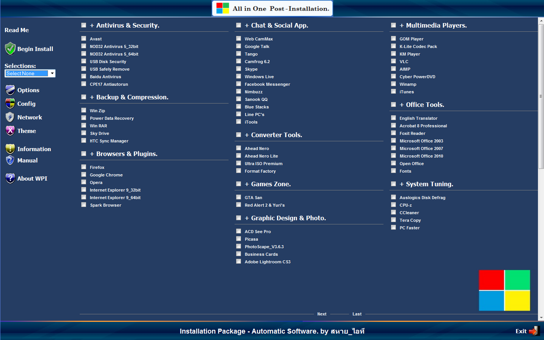Select the Facebook Messenger checkbox
The width and height of the screenshot is (544, 340).
click(x=239, y=84)
